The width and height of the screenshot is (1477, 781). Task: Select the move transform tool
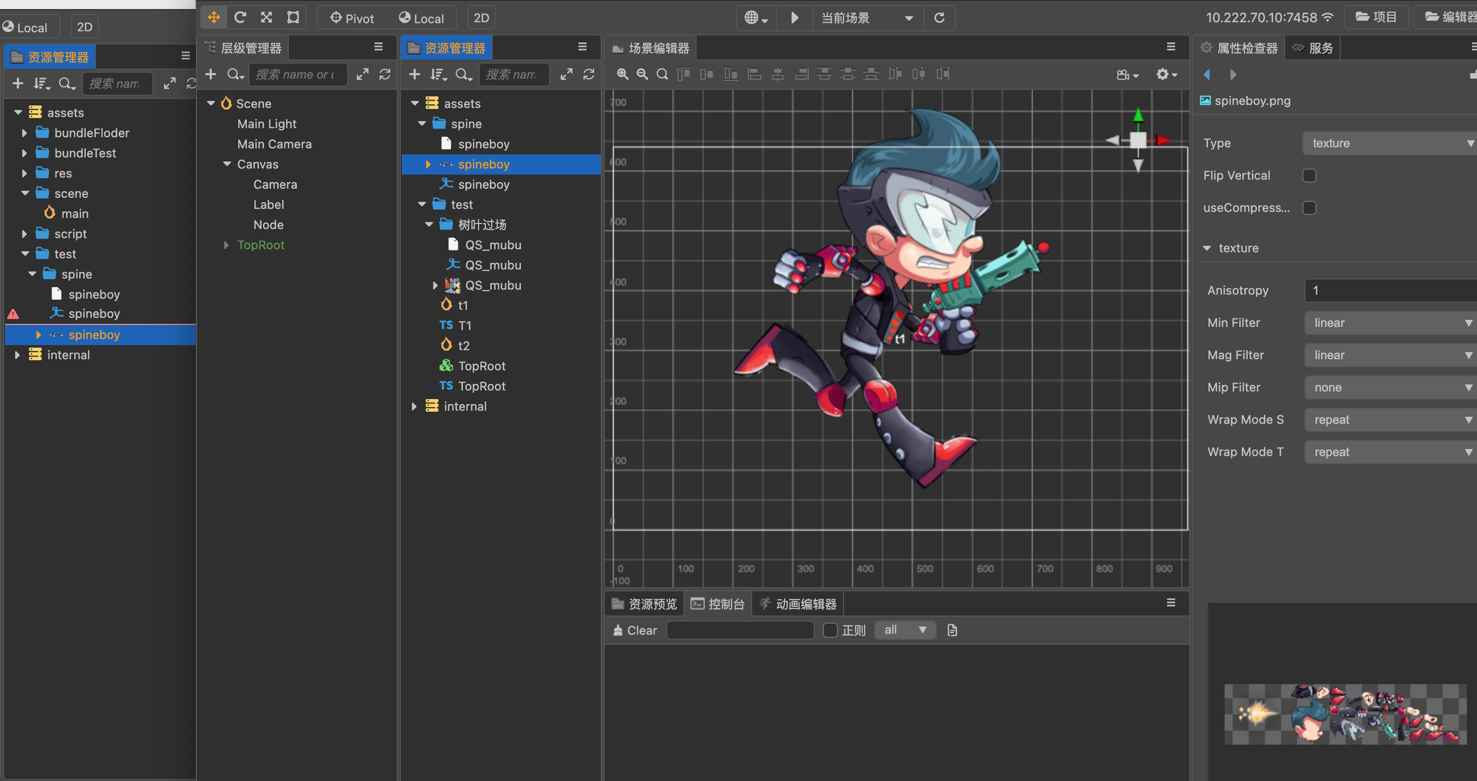214,17
